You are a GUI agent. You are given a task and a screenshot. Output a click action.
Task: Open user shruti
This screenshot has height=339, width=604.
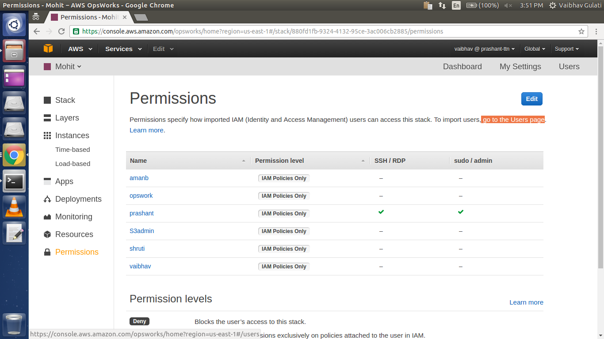pyautogui.click(x=137, y=249)
